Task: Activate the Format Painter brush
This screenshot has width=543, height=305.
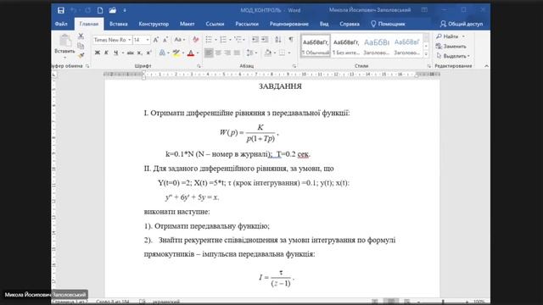Action: coord(81,55)
